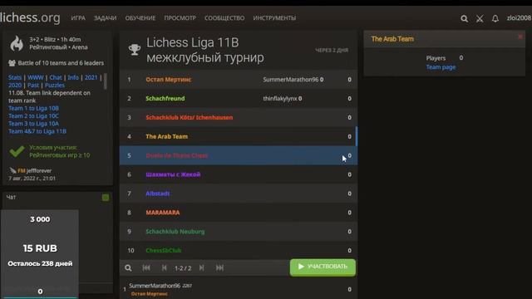Image resolution: width=532 pixels, height=299 pixels.
Task: Open FM jeffforever profile
Action: click(35, 170)
